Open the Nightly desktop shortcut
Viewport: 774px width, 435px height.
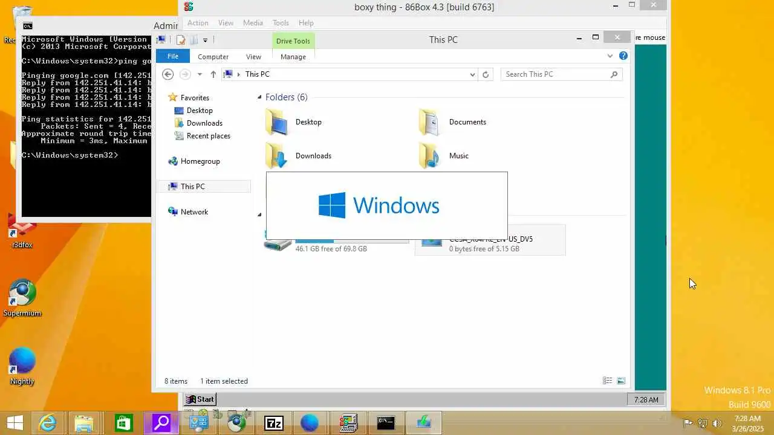coord(22,366)
